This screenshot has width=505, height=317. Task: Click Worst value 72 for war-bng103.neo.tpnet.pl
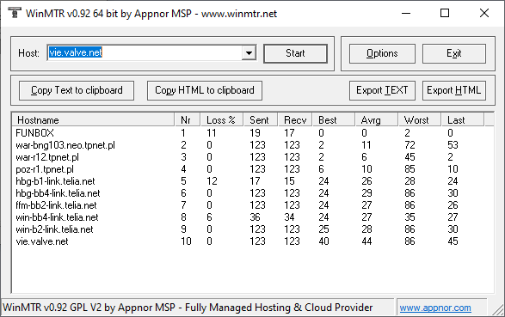410,145
